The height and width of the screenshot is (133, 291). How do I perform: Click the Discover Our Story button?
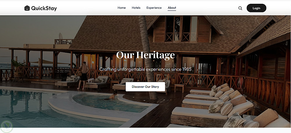[145, 87]
